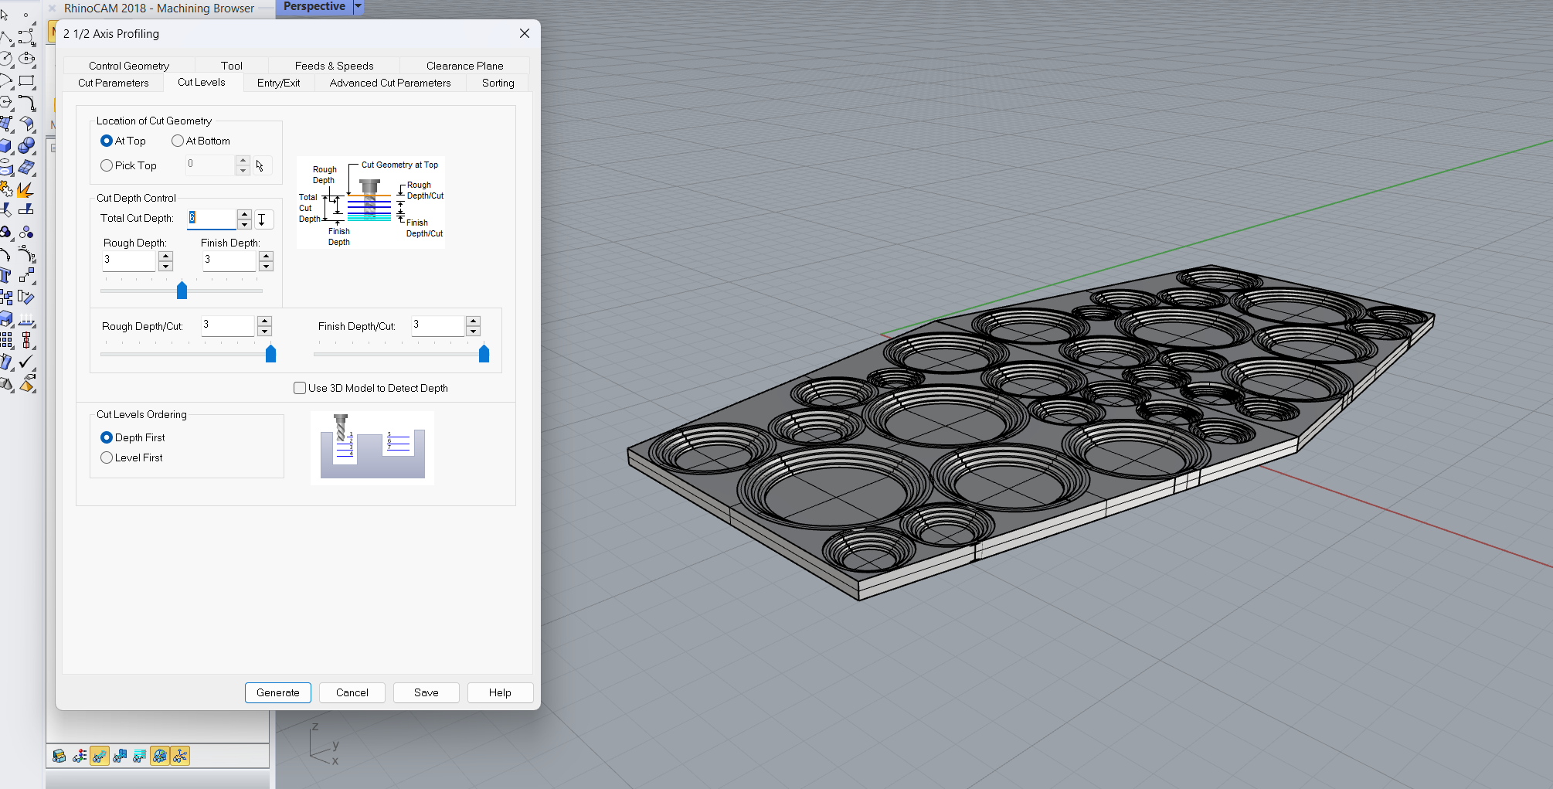Click the Rectangle tool in the left toolbar
This screenshot has width=1553, height=789.
[26, 80]
